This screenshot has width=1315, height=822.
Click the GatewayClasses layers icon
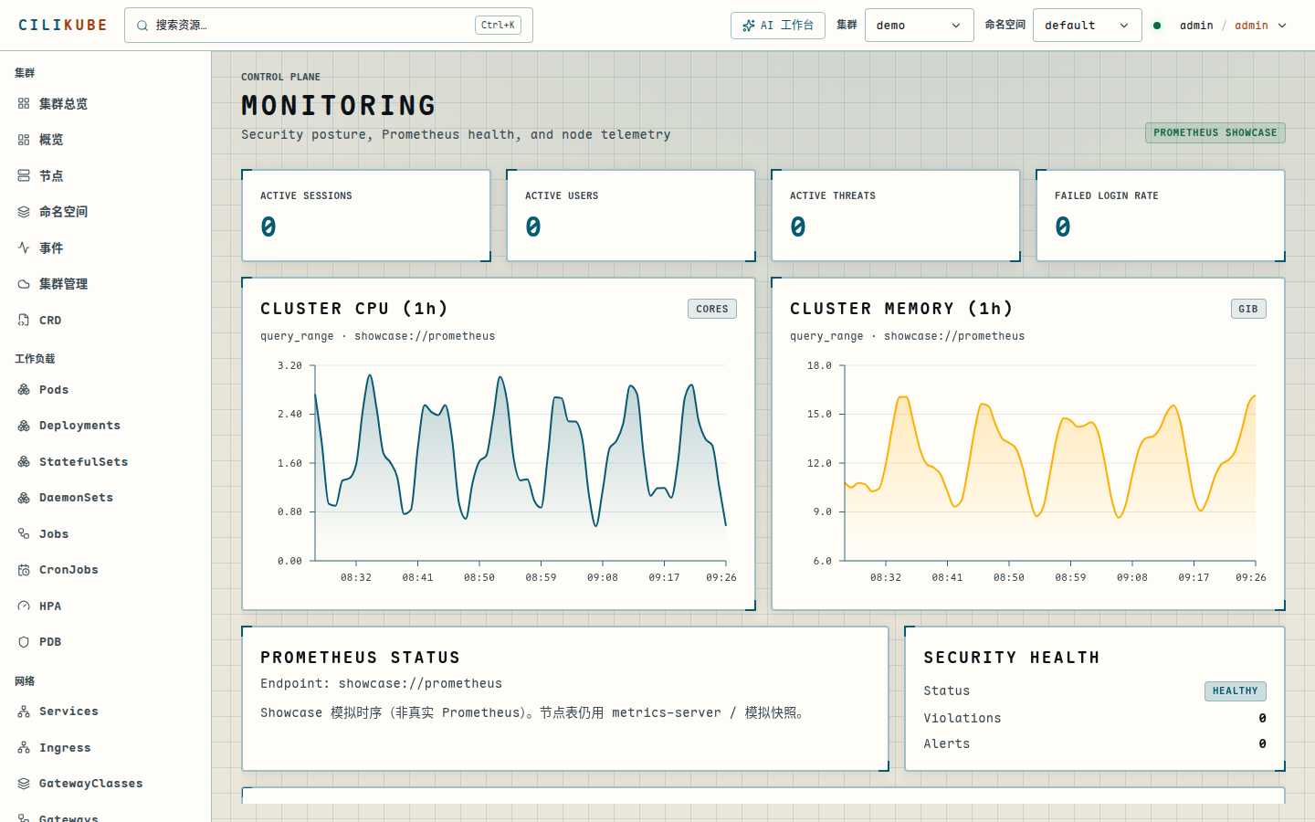24,784
